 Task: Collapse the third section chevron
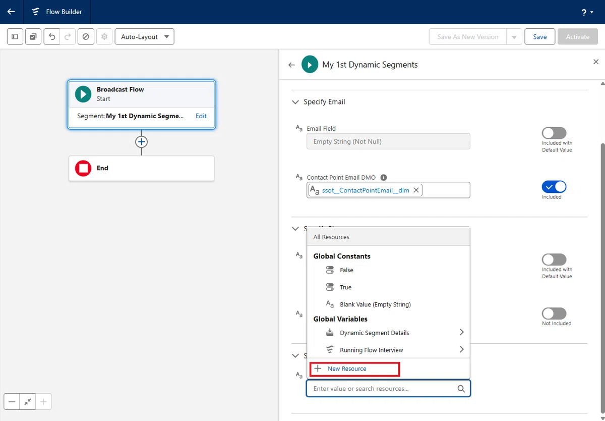(296, 355)
